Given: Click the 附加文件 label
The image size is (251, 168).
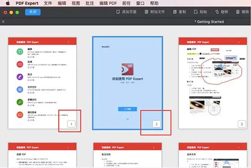Looking at the screenshot, I should (x=157, y=12).
